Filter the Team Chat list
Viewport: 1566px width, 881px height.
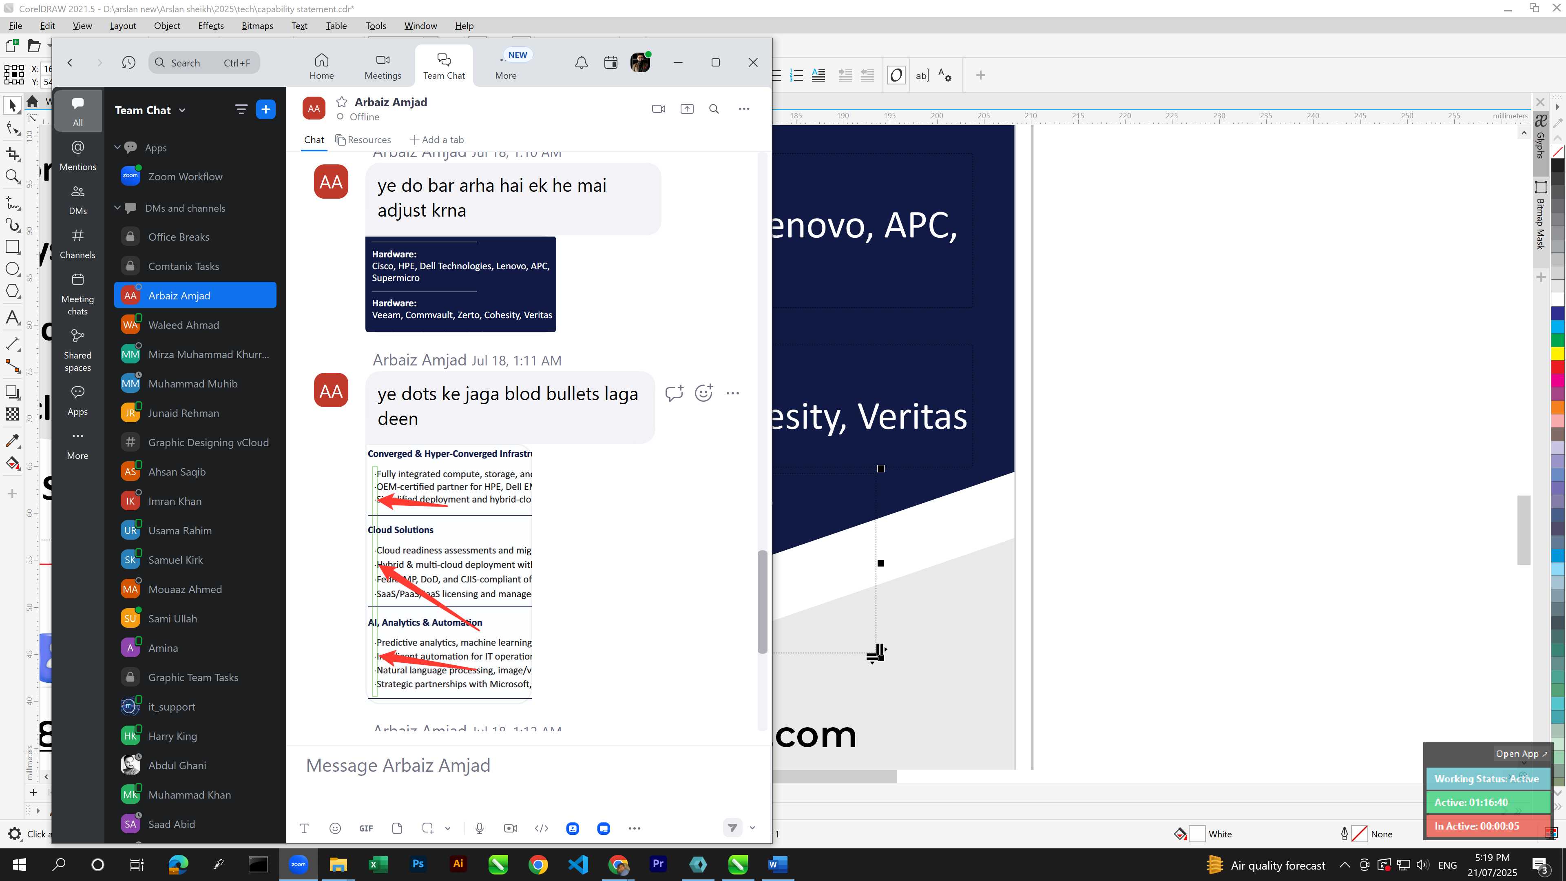coord(241,109)
